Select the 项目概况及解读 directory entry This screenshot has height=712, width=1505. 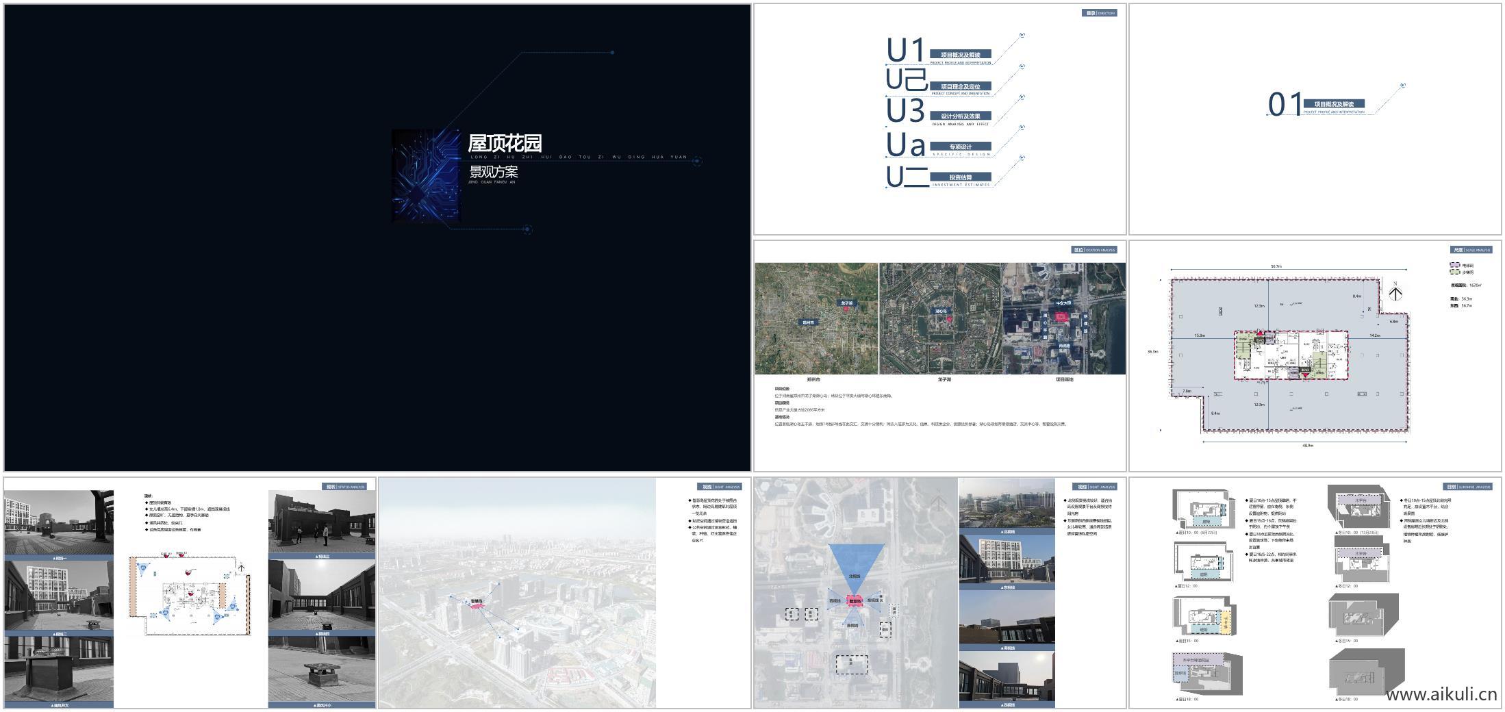(x=960, y=55)
